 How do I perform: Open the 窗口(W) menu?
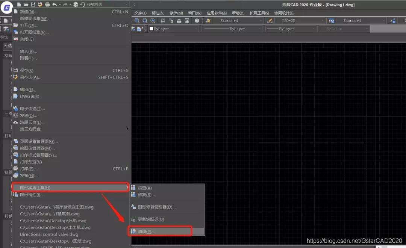click(x=195, y=13)
